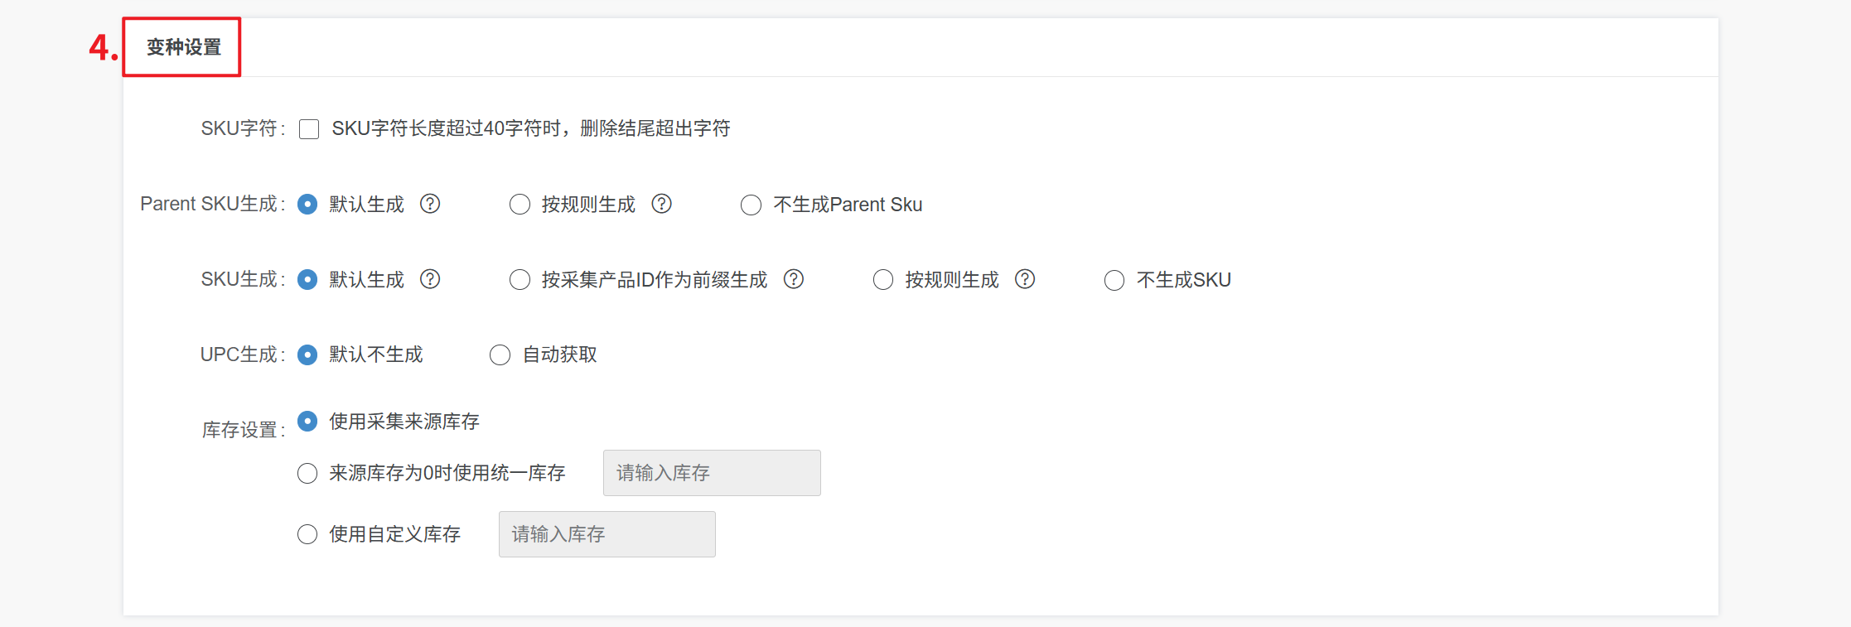
Task: Click the 变种设置 section tab
Action: (x=183, y=47)
